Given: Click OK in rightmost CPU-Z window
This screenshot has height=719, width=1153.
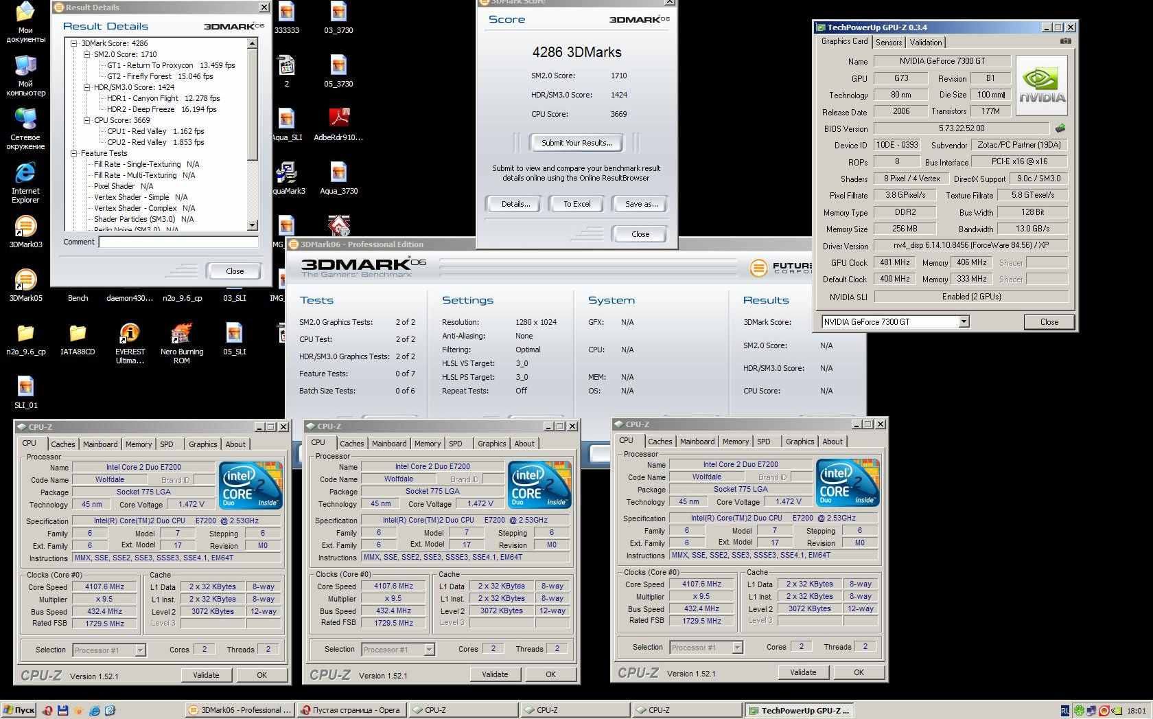Looking at the screenshot, I should tap(859, 672).
